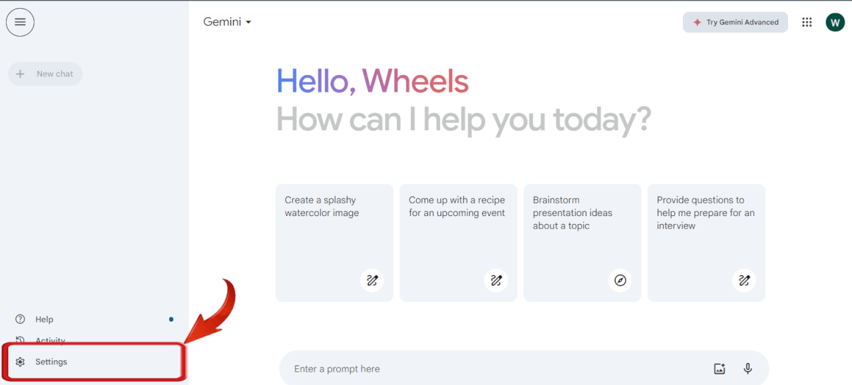Click the microphone icon in the prompt bar

tap(747, 368)
